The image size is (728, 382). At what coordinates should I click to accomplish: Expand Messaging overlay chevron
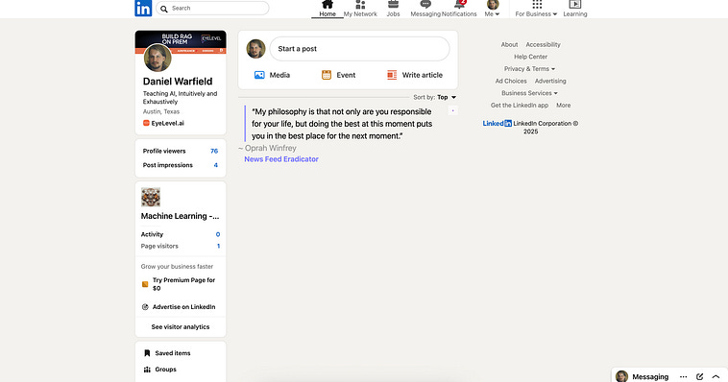click(x=716, y=377)
